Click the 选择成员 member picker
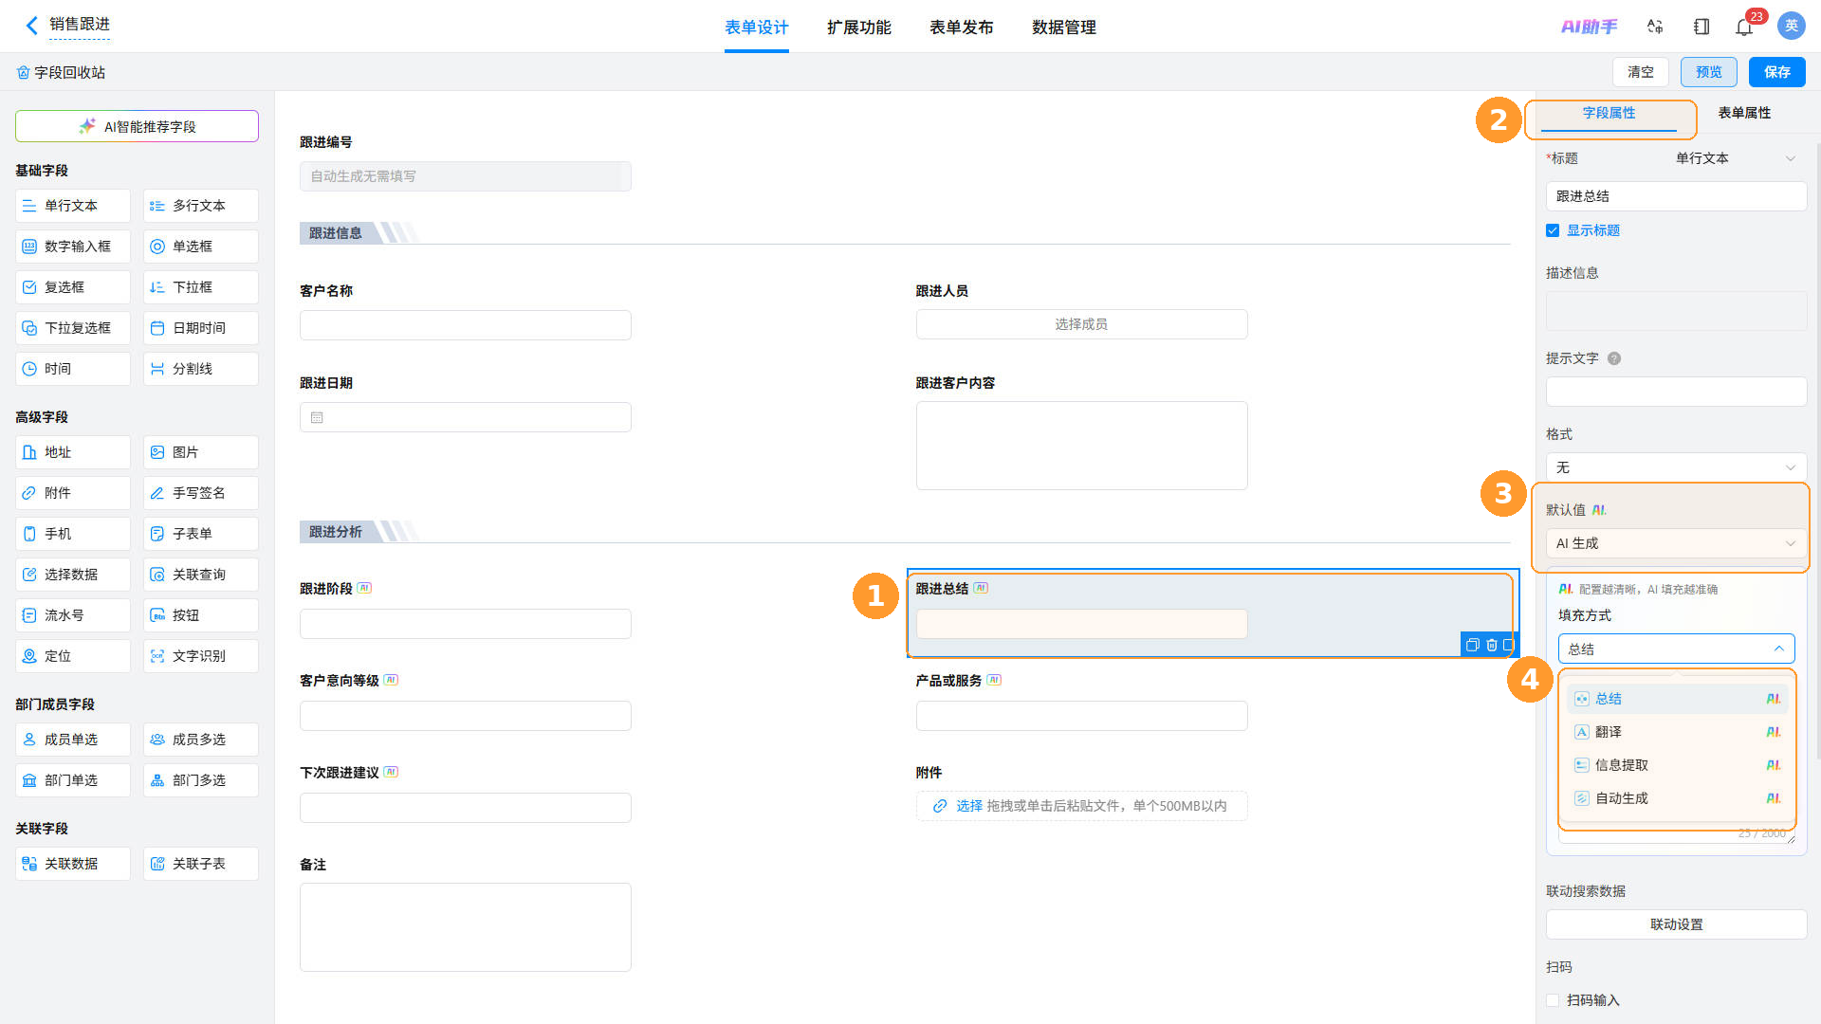The width and height of the screenshot is (1821, 1024). coord(1081,324)
